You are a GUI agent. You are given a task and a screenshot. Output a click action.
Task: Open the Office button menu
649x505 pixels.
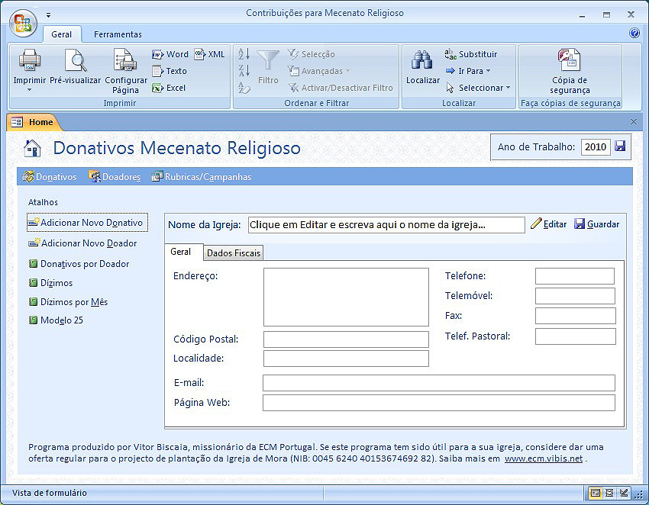click(23, 23)
